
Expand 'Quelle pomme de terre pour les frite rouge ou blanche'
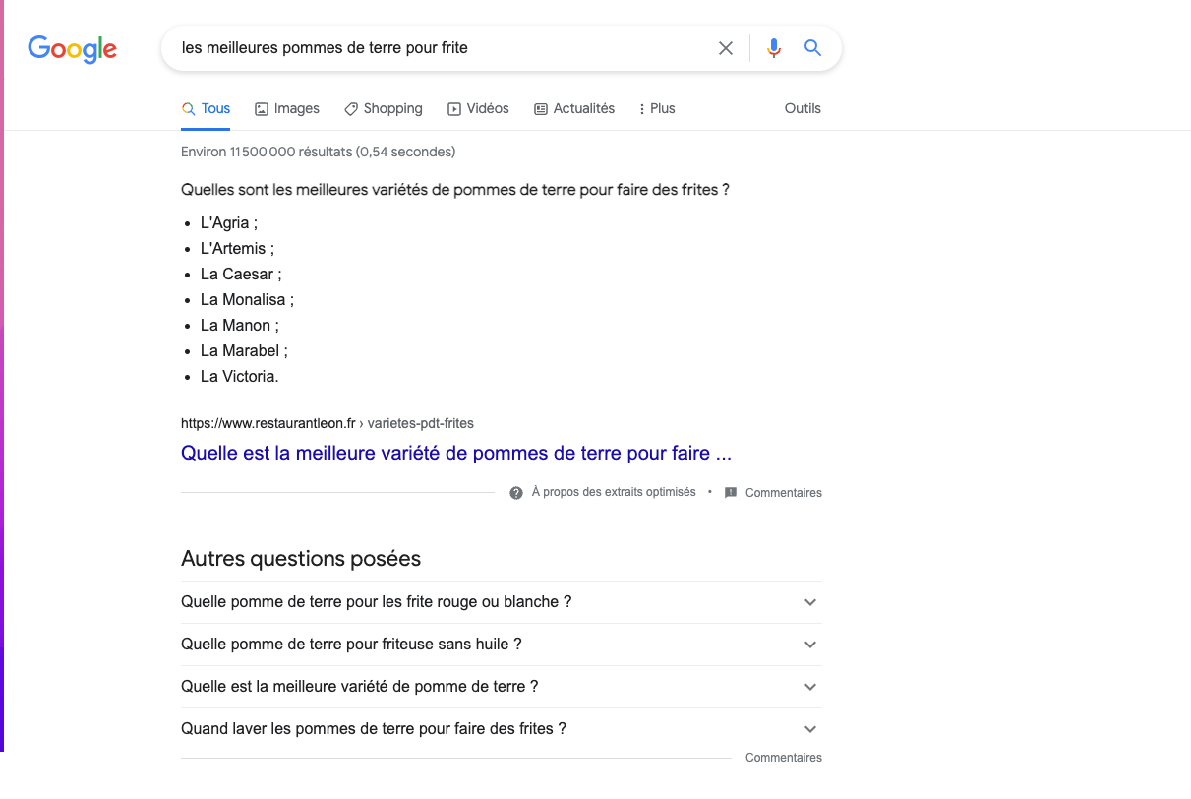pyautogui.click(x=502, y=602)
